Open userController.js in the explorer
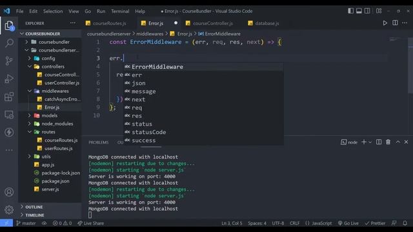 coord(50,82)
